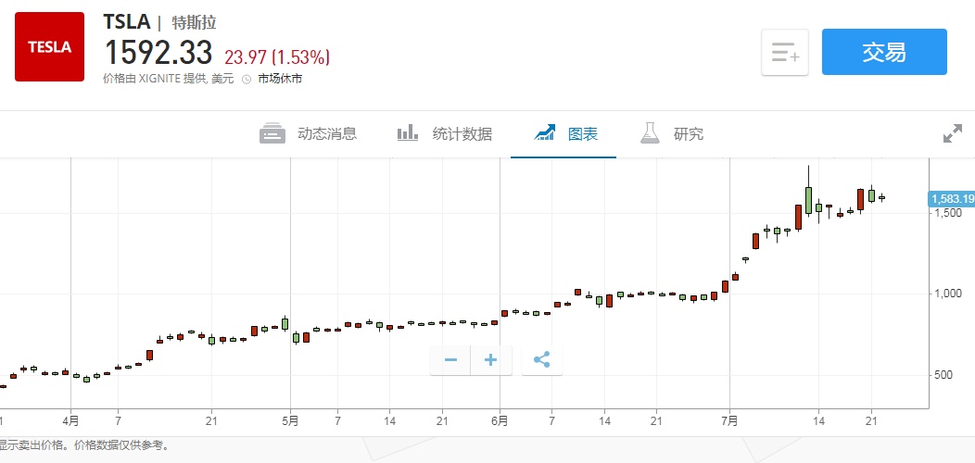
Task: Click the 市场休市 market status text
Action: (281, 80)
